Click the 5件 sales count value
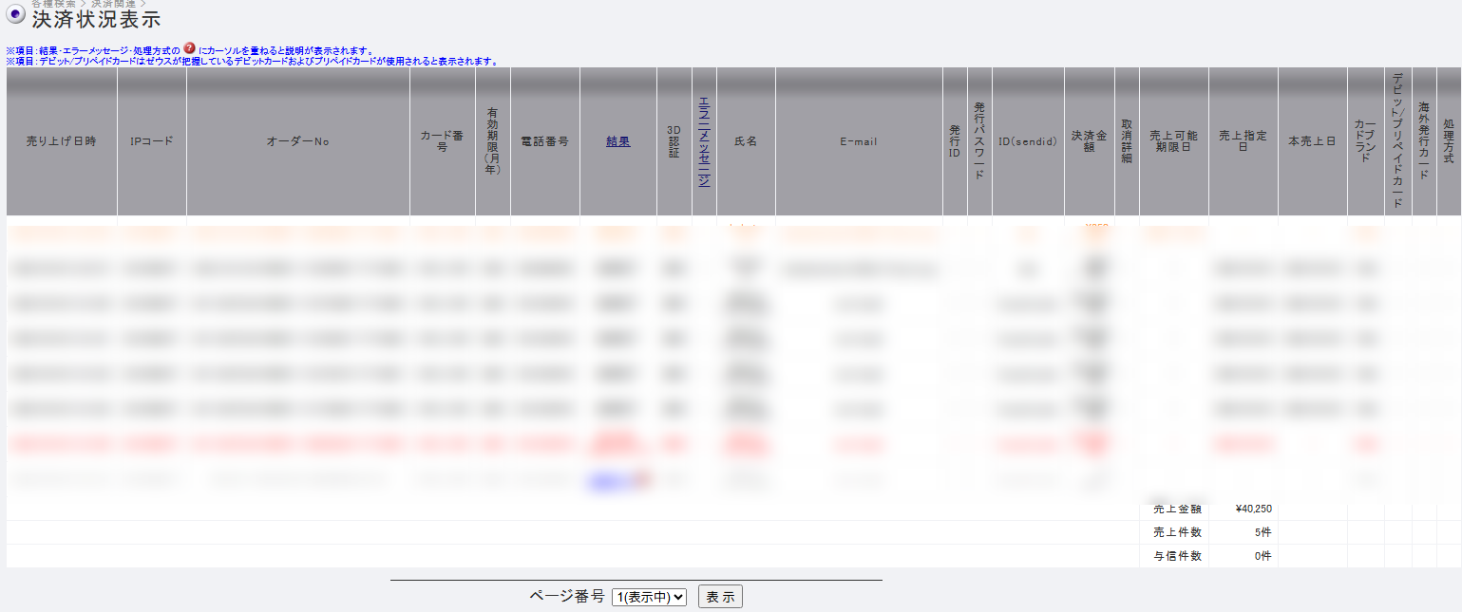The image size is (1462, 612). click(1262, 532)
